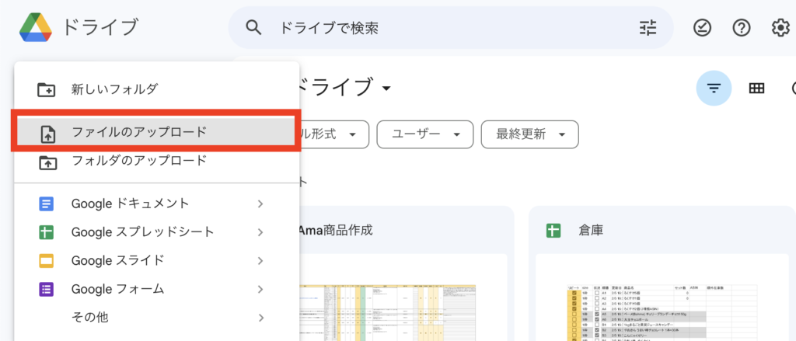Click the file upload icon
This screenshot has width=796, height=341.
coord(47,135)
